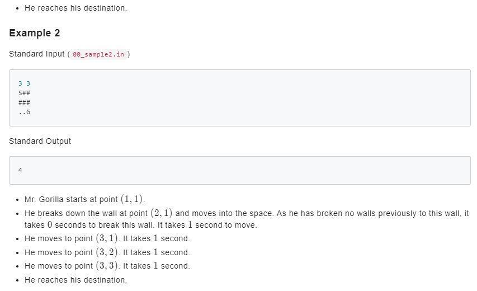The image size is (477, 291).
Task: Click the 'He breaks down the wall' bullet
Action: click(x=247, y=219)
